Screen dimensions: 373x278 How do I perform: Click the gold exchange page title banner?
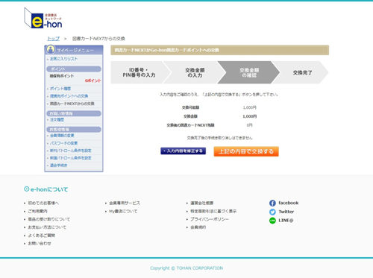tap(220, 50)
